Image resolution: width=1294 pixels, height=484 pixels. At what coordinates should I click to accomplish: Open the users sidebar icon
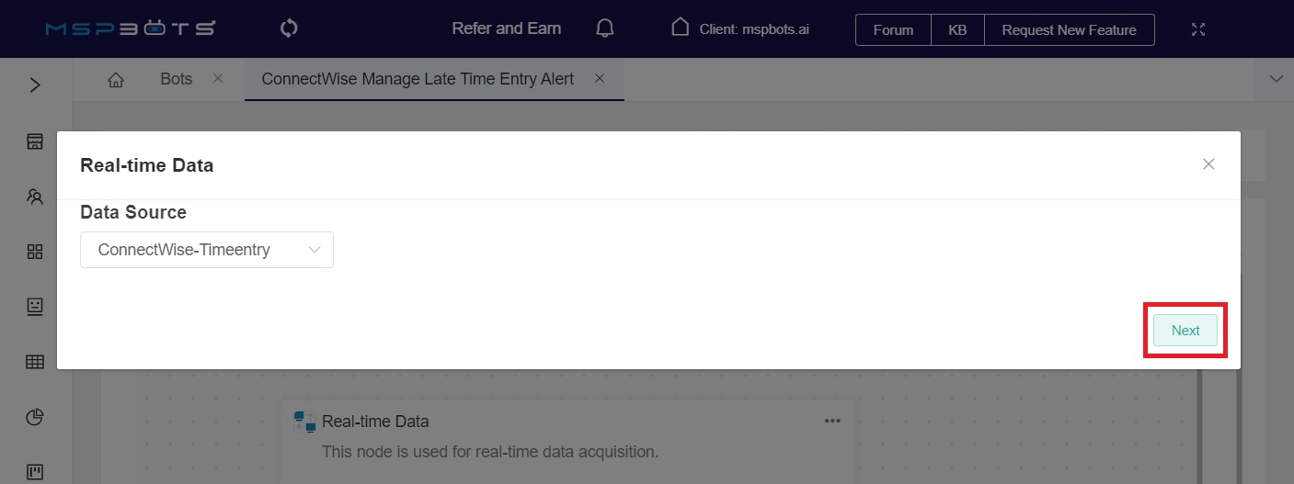coord(35,196)
